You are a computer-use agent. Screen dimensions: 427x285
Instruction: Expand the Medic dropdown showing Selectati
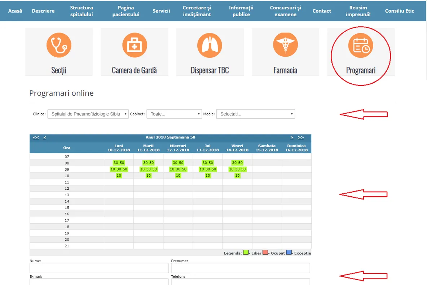point(256,114)
